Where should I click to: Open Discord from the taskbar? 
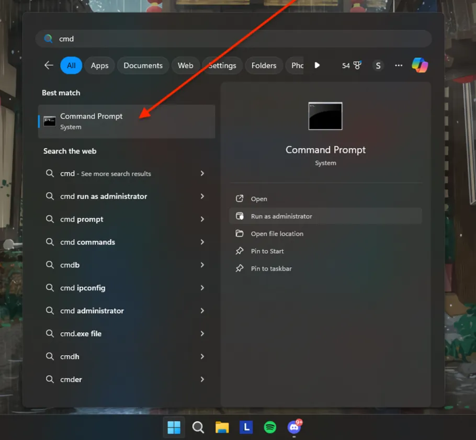click(294, 427)
